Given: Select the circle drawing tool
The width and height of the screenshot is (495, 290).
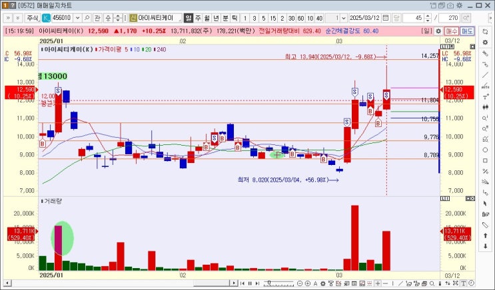Looking at the screenshot, I should pos(485,150).
